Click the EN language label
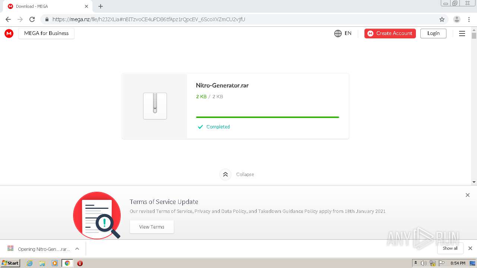This screenshot has width=477, height=268. coord(348,33)
